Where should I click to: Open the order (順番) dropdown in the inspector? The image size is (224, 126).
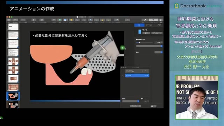point(159,52)
